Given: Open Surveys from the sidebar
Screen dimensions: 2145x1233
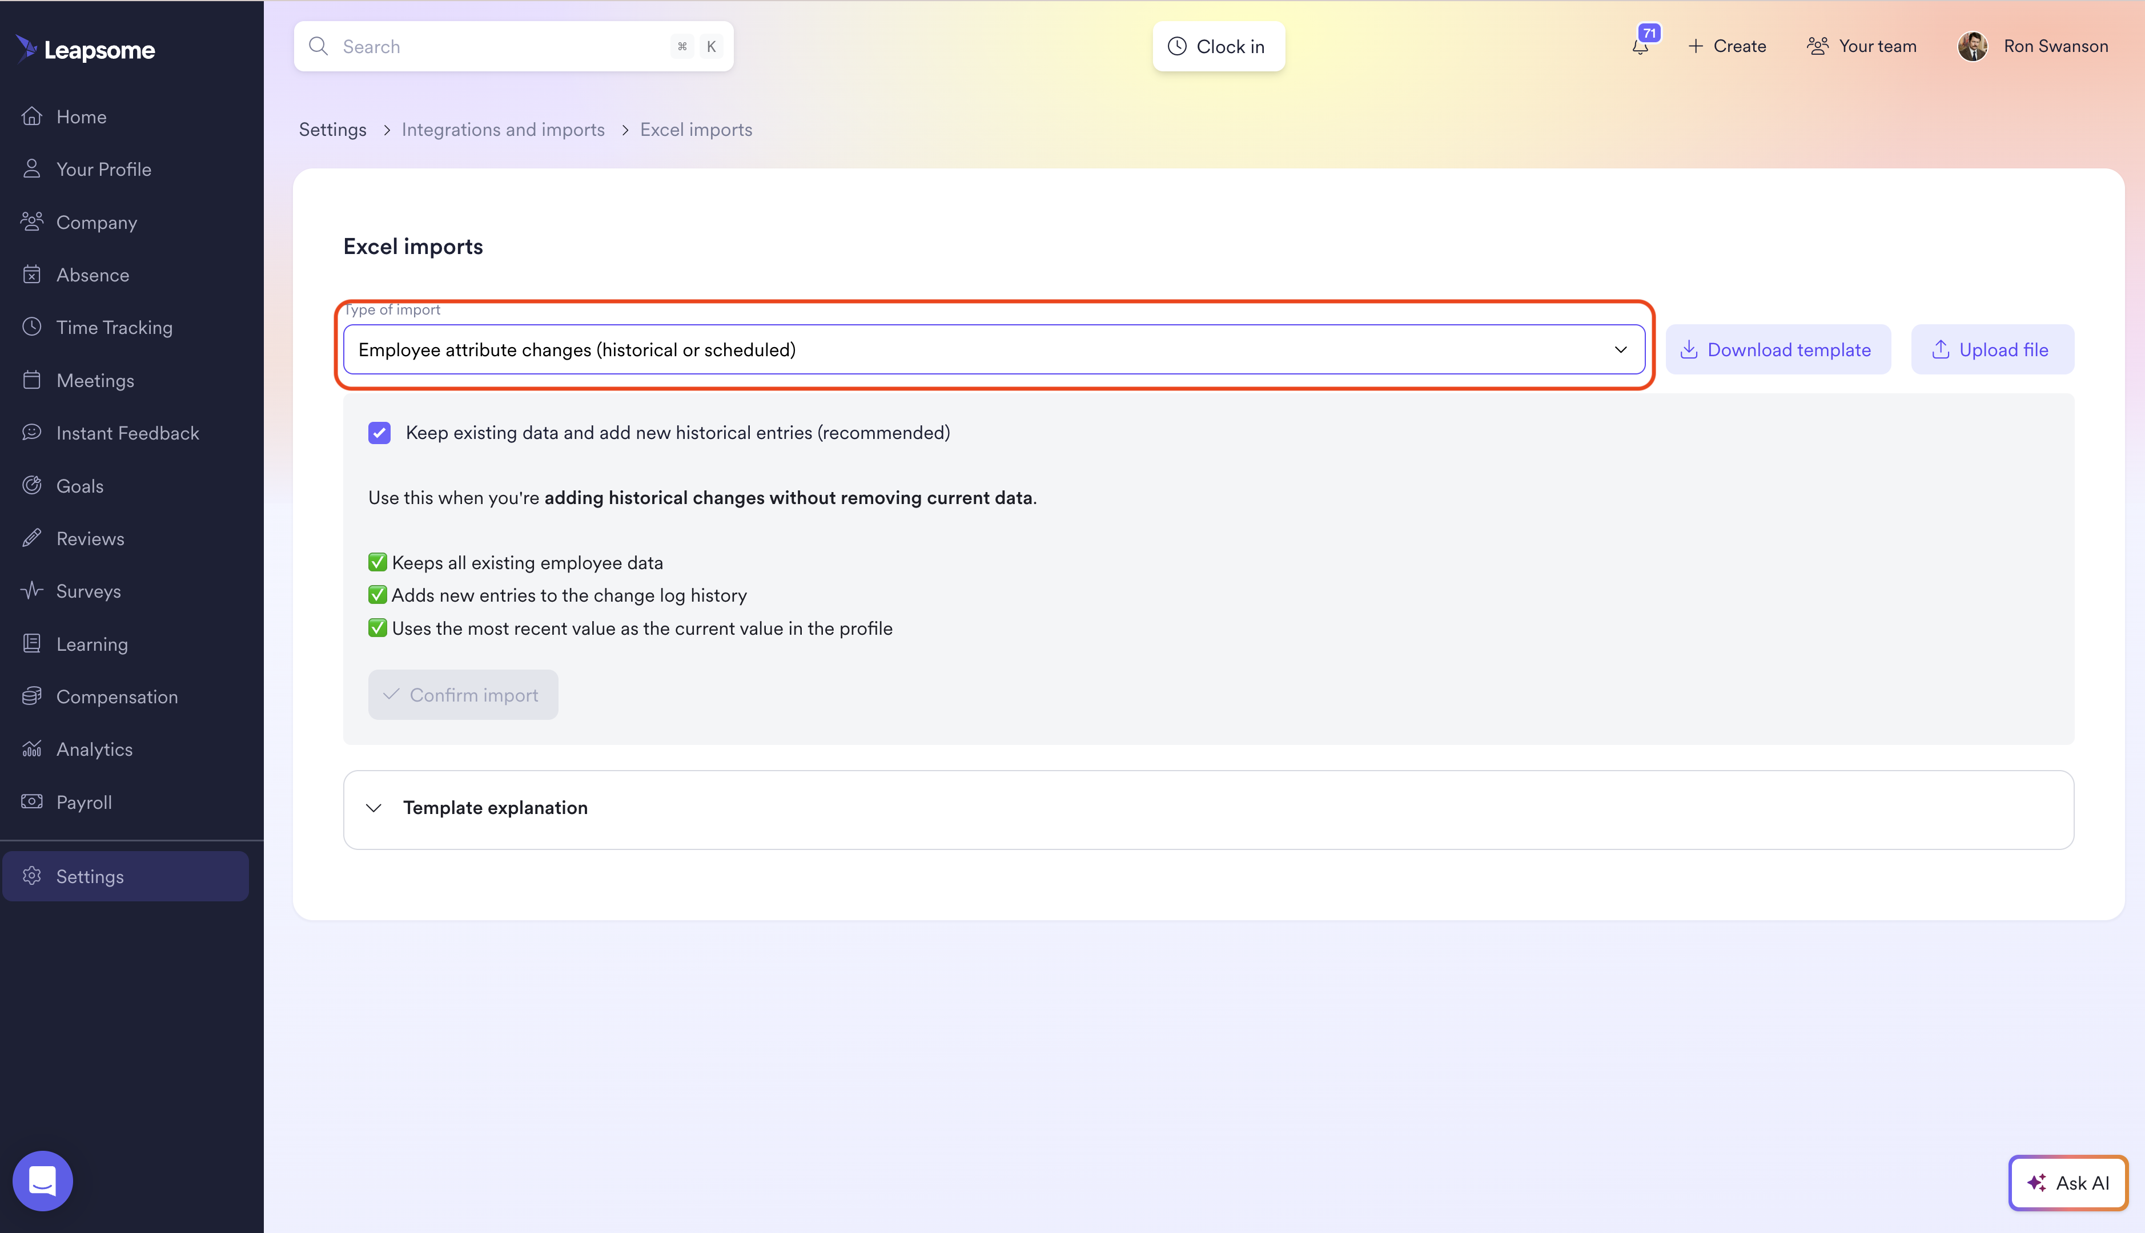Looking at the screenshot, I should 88,591.
